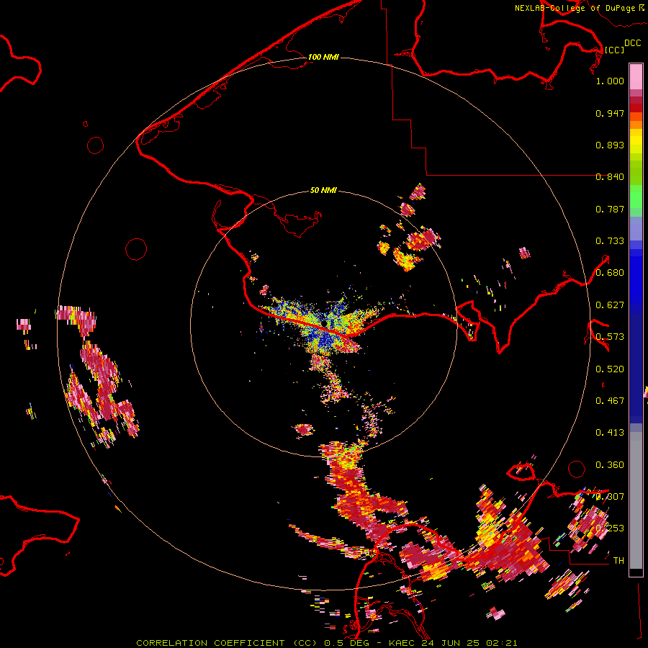This screenshot has height=648, width=648.
Task: Click the 100 NMI range ring label
Action: [323, 57]
